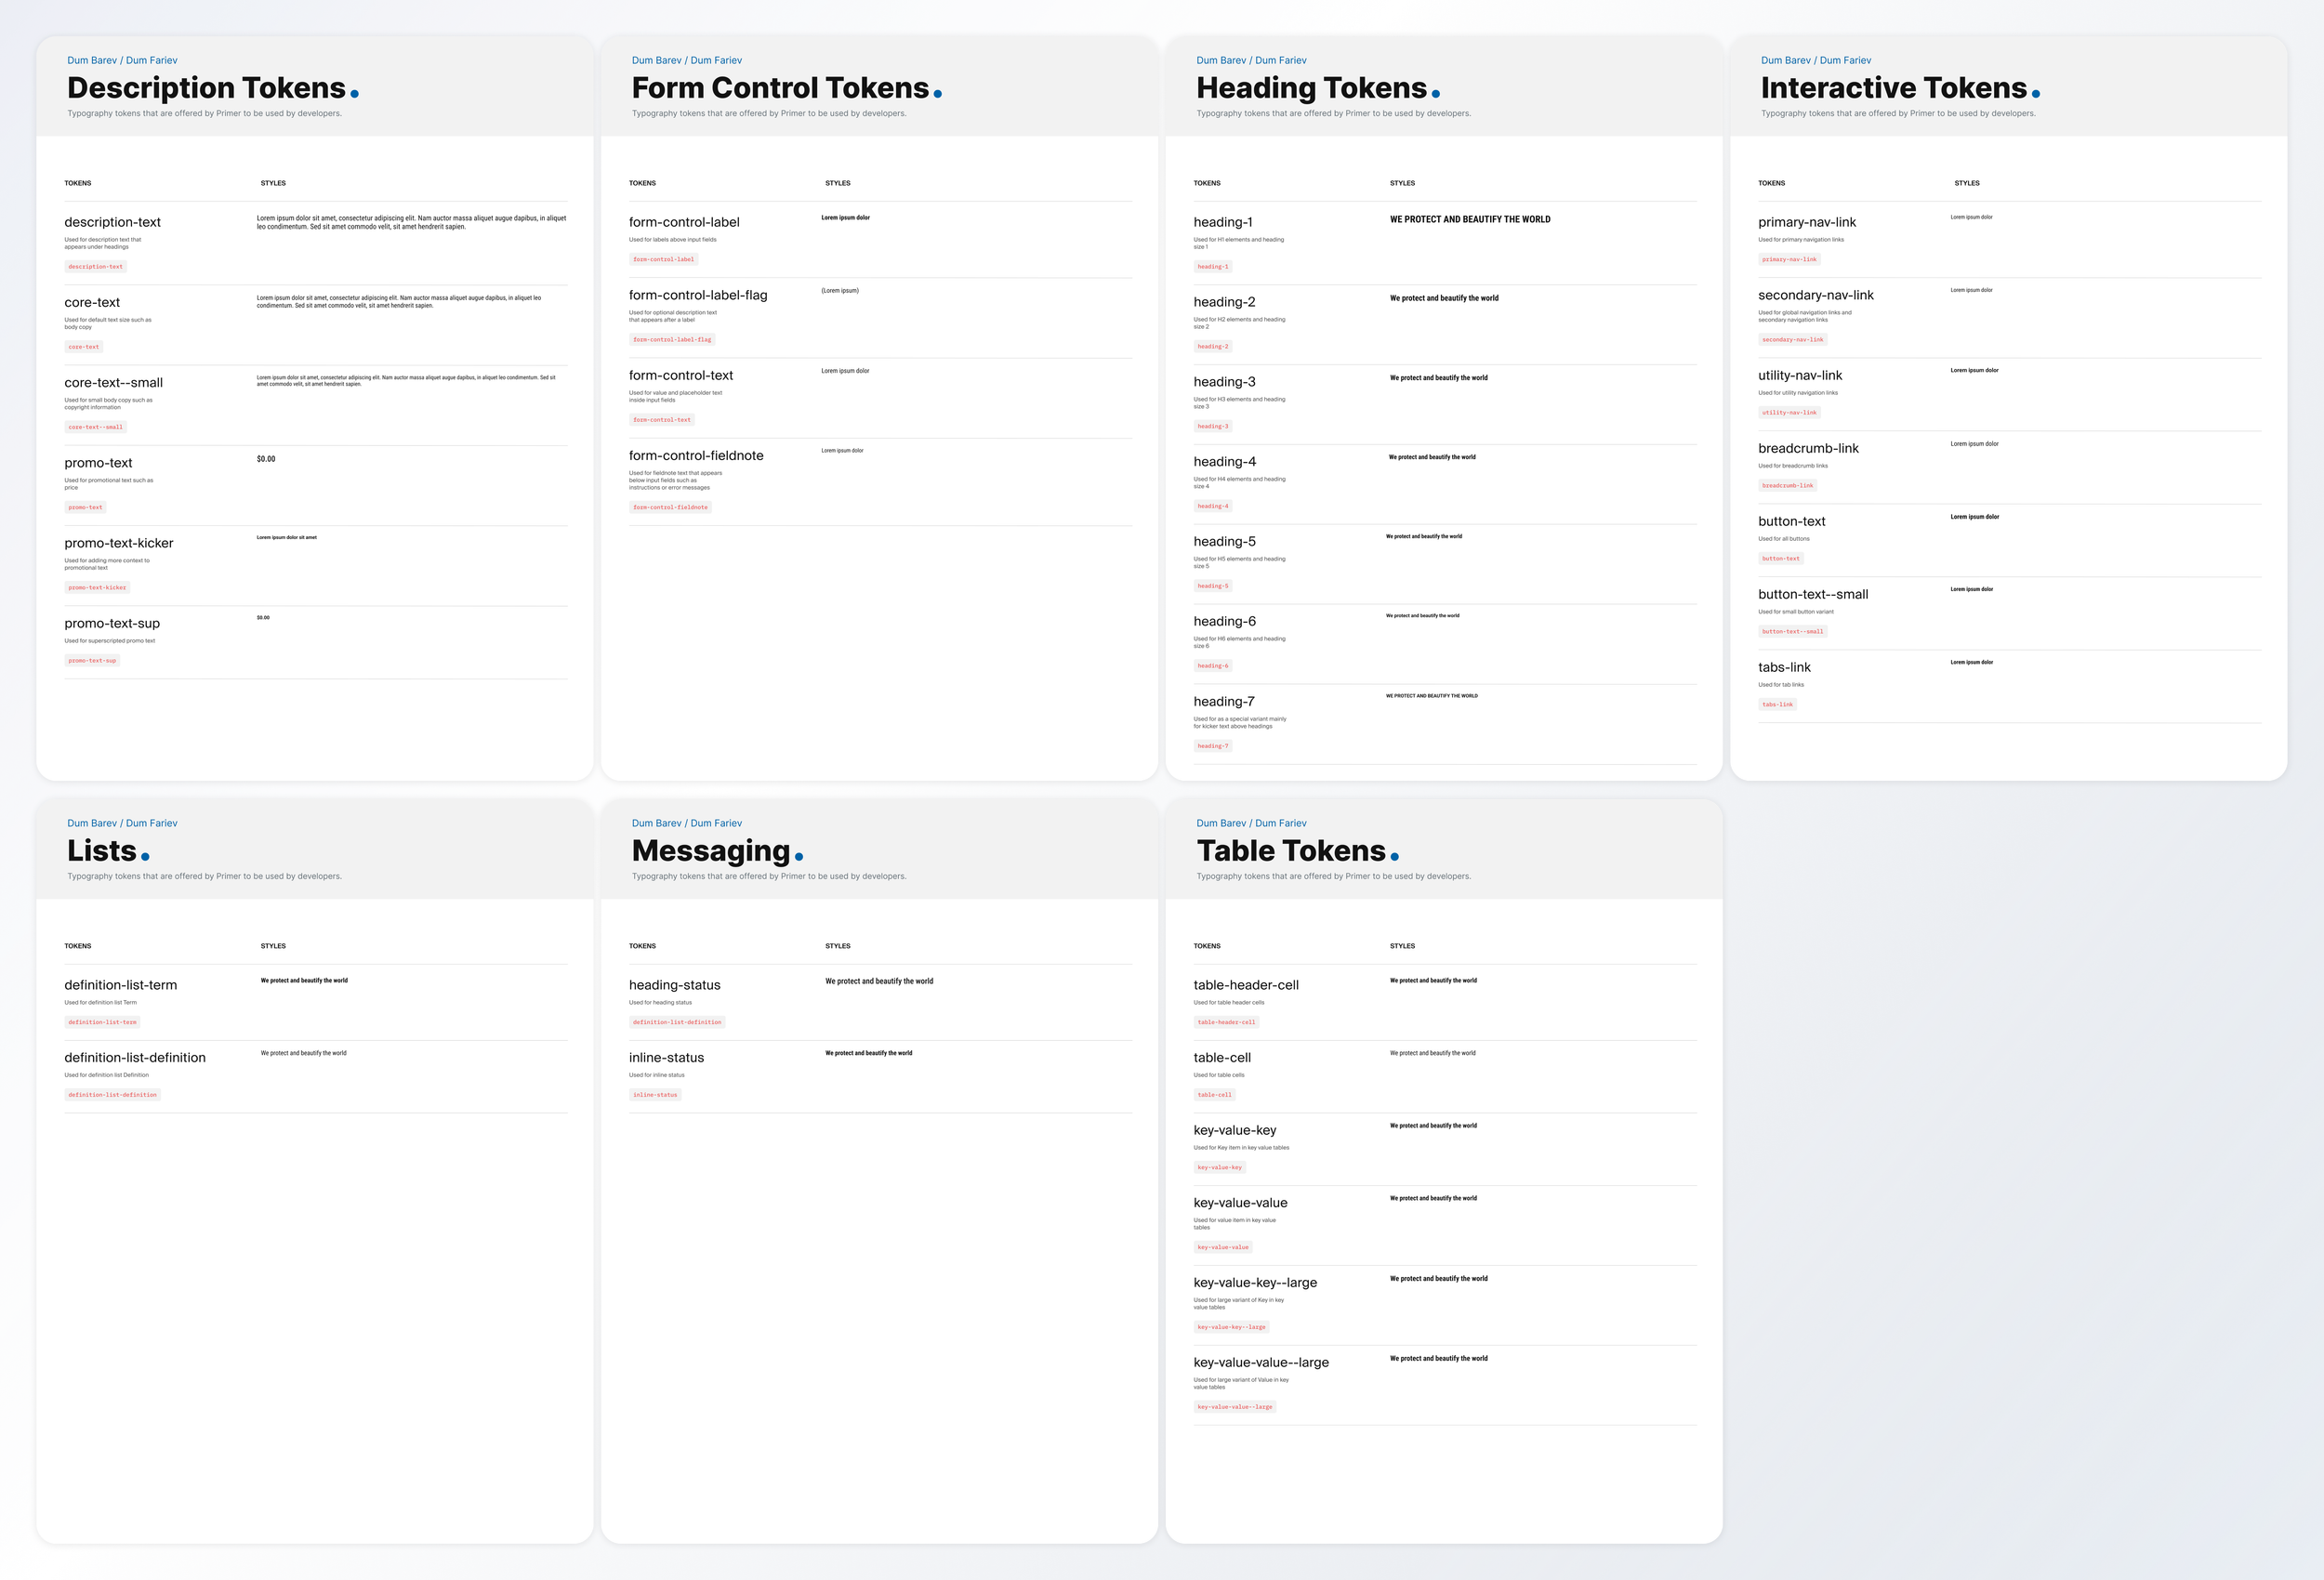This screenshot has height=1580, width=2324.
Task: Click the tabs-link code tag
Action: 1777,705
